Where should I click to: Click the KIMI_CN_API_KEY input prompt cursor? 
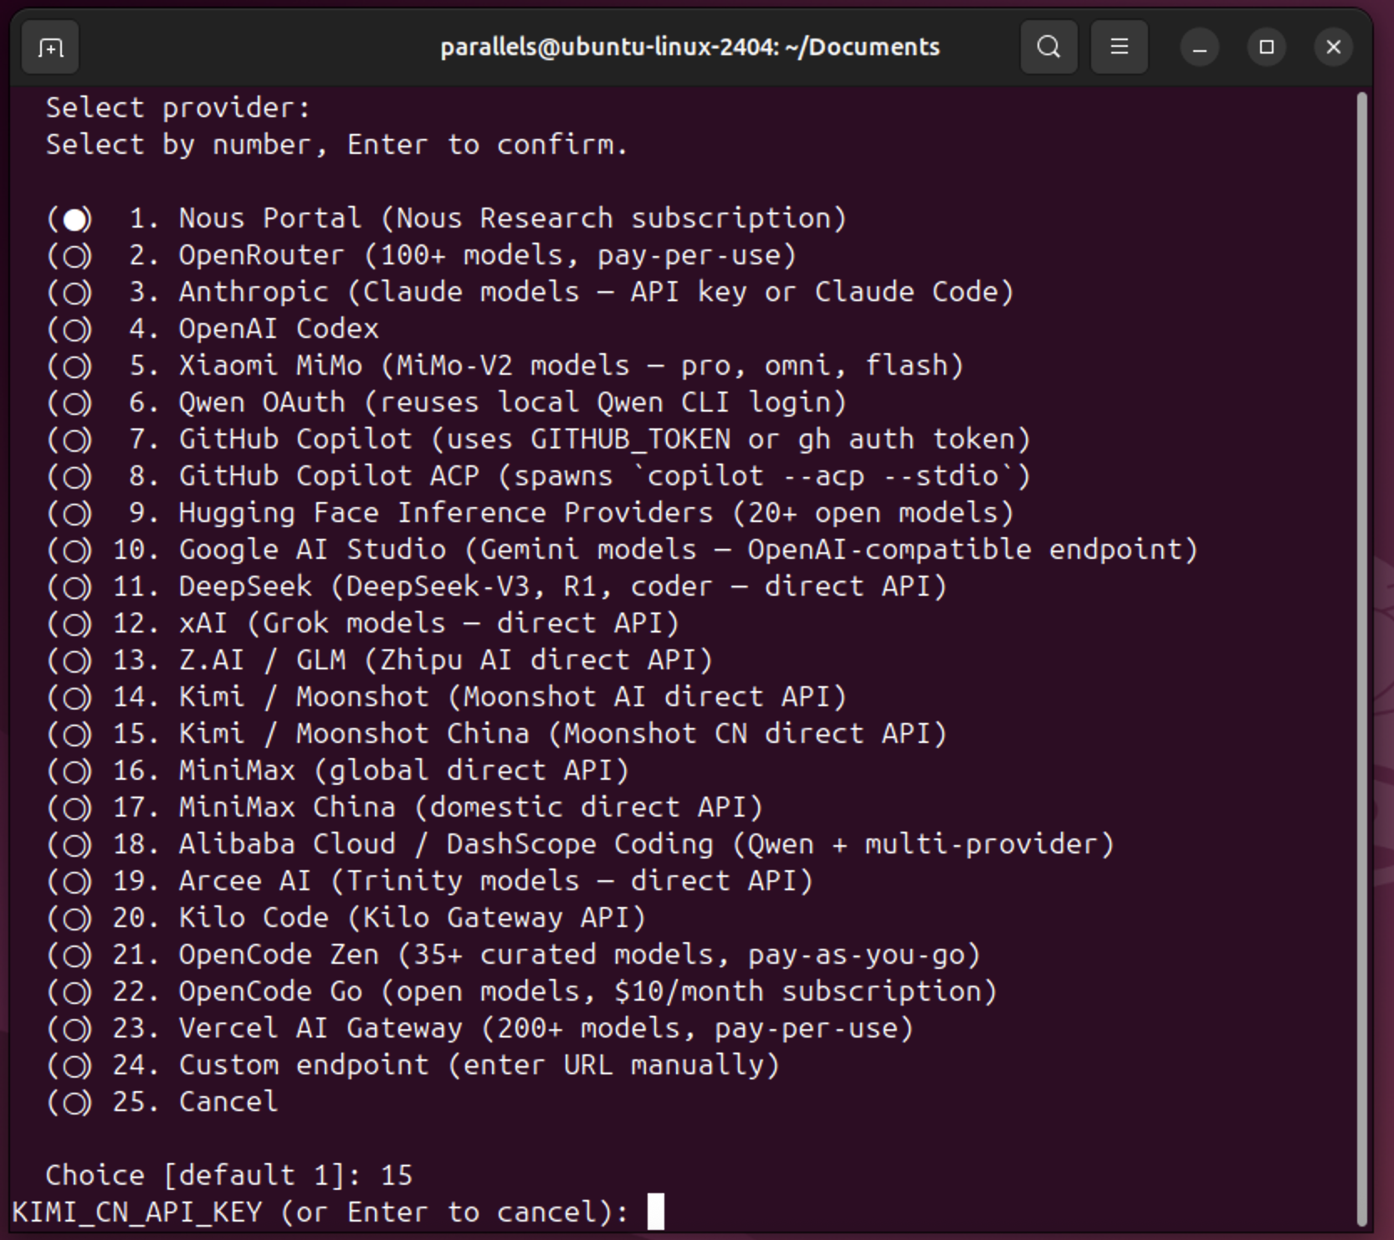[656, 1212]
